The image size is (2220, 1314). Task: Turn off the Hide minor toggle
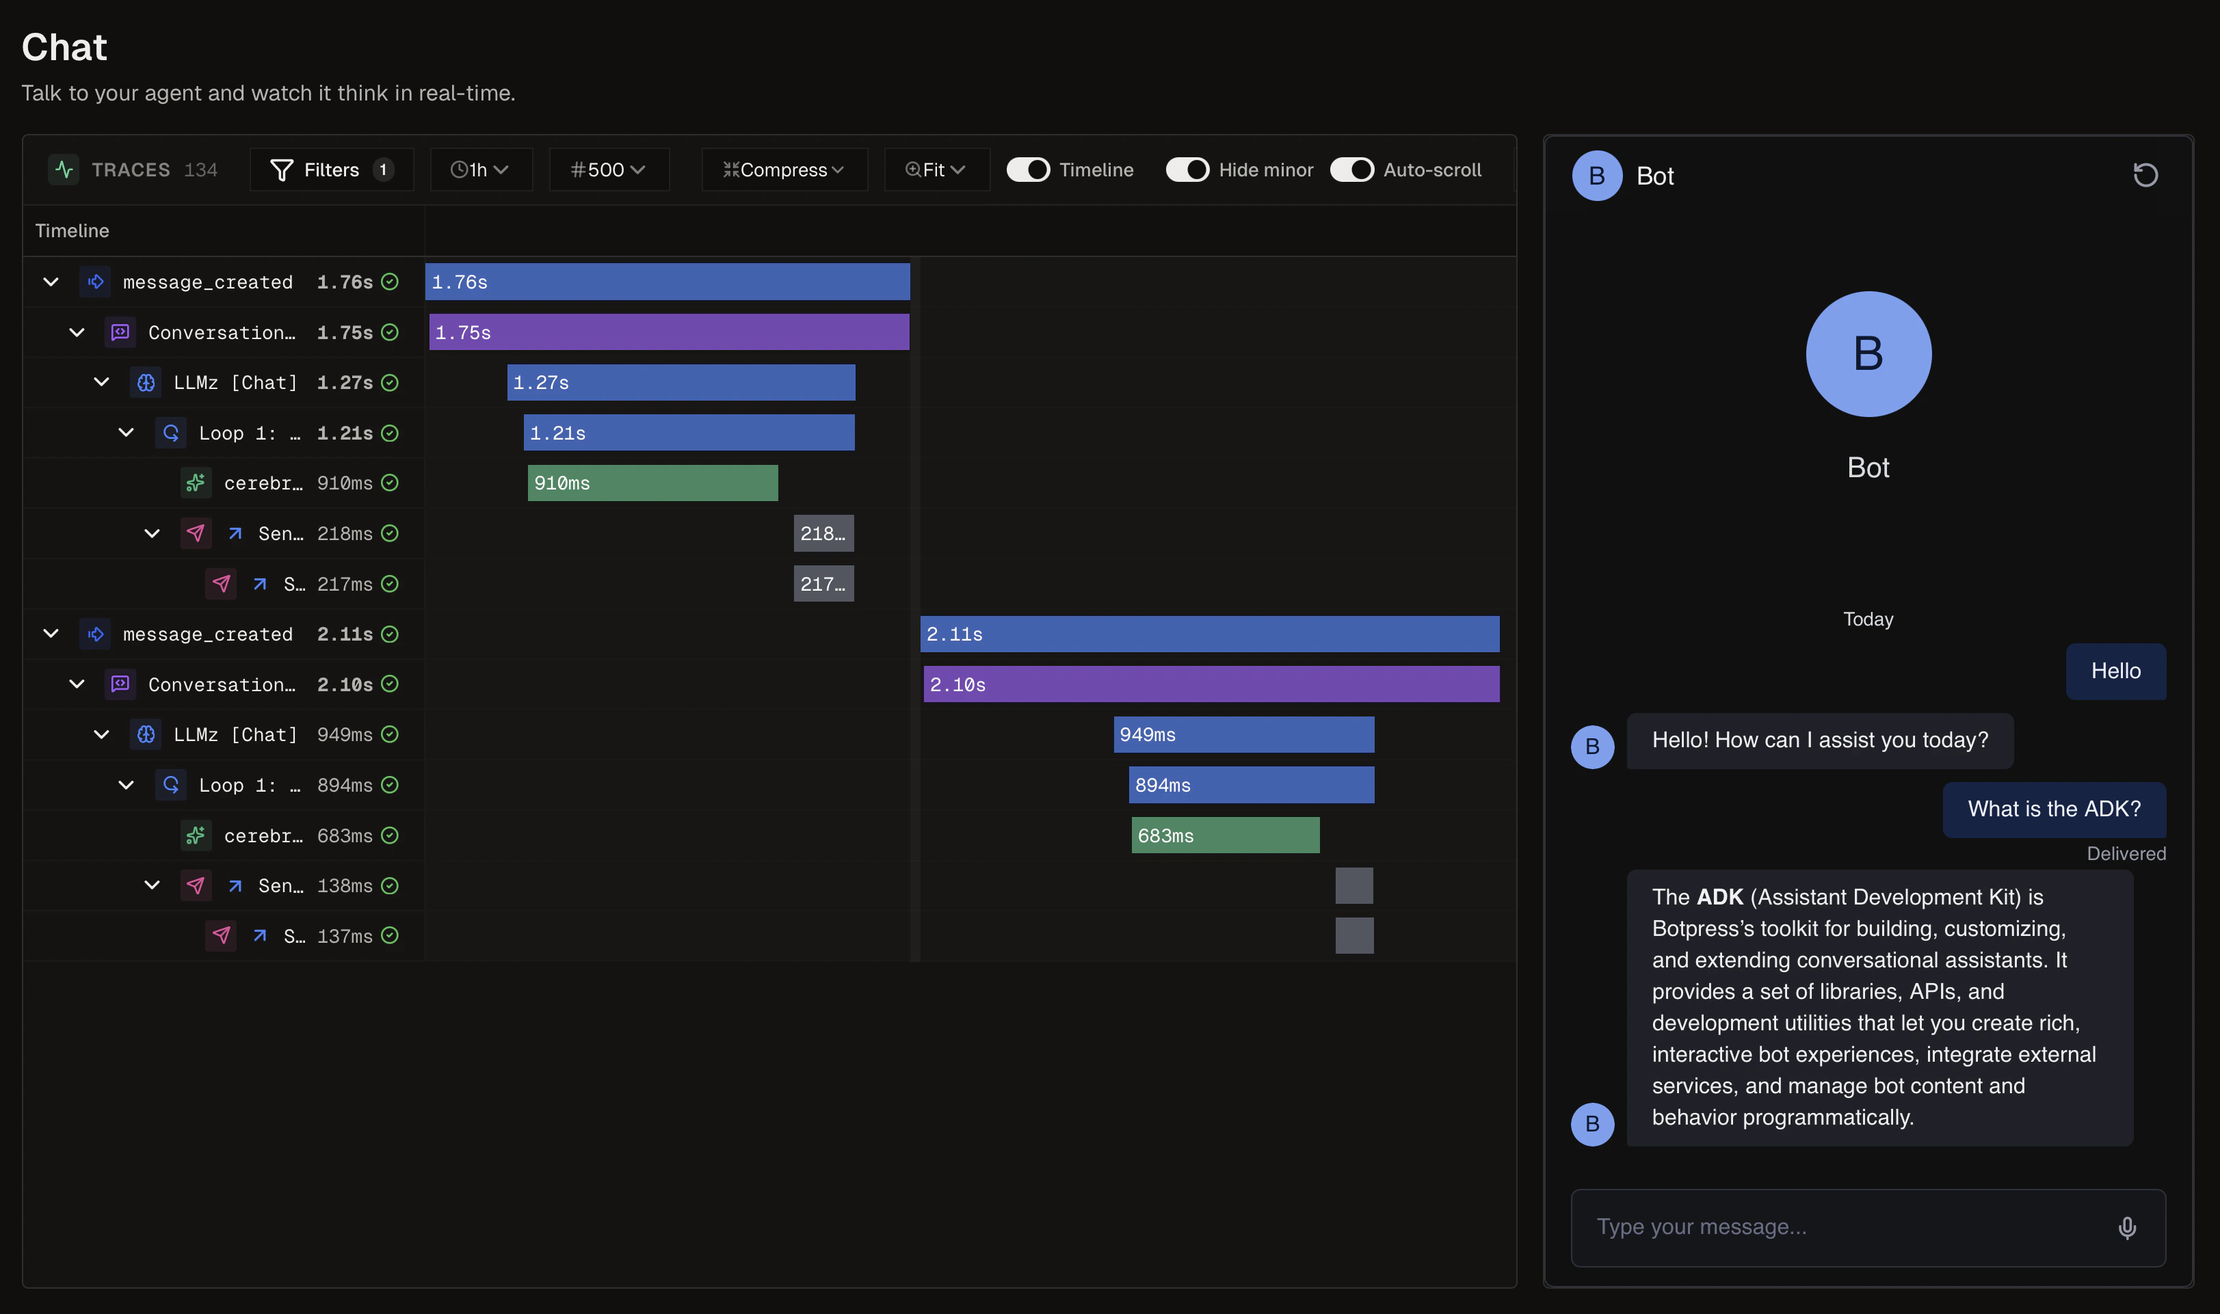pos(1187,169)
